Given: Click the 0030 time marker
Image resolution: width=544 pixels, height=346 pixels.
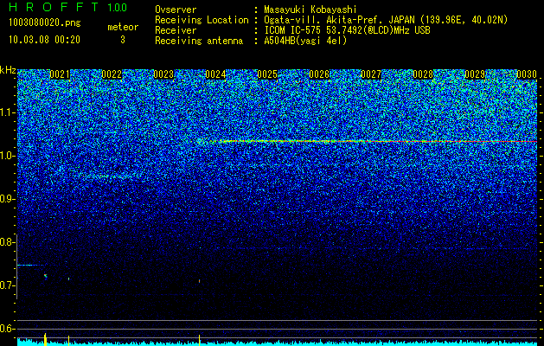Looking at the screenshot, I should (527, 74).
